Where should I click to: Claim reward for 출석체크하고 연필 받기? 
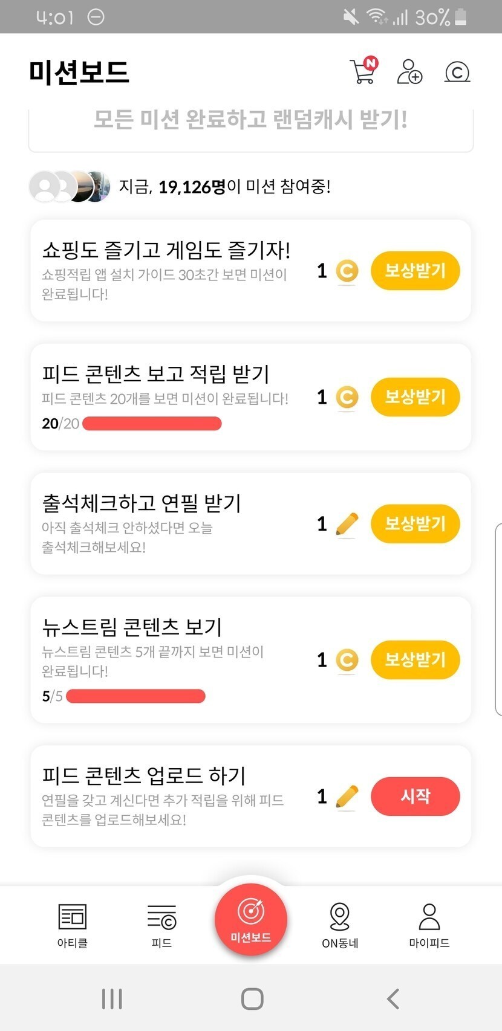pyautogui.click(x=415, y=523)
